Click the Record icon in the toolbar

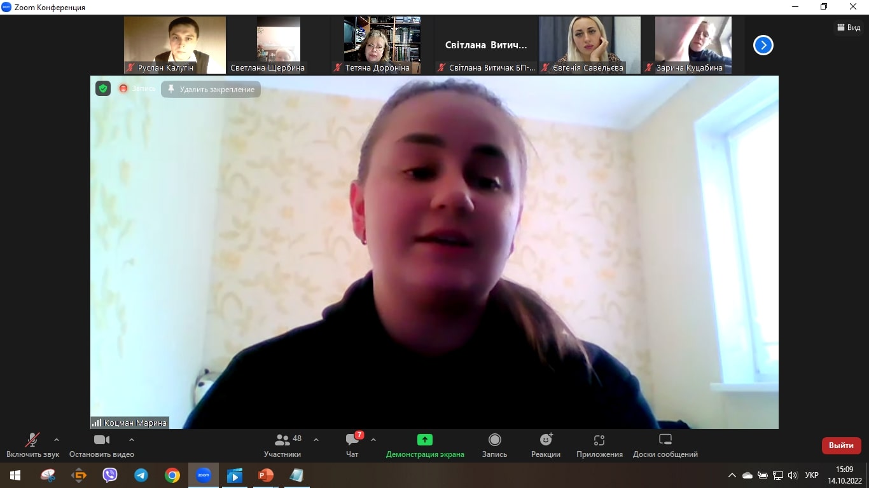pos(494,440)
